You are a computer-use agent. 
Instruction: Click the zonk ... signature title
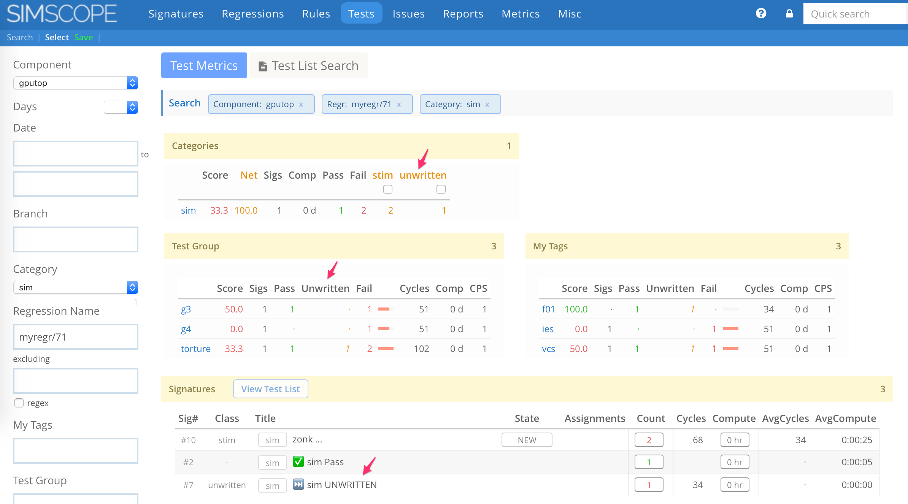click(x=307, y=439)
